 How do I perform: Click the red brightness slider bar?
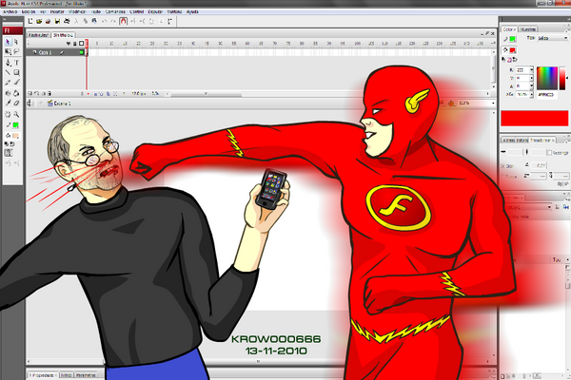click(x=562, y=78)
